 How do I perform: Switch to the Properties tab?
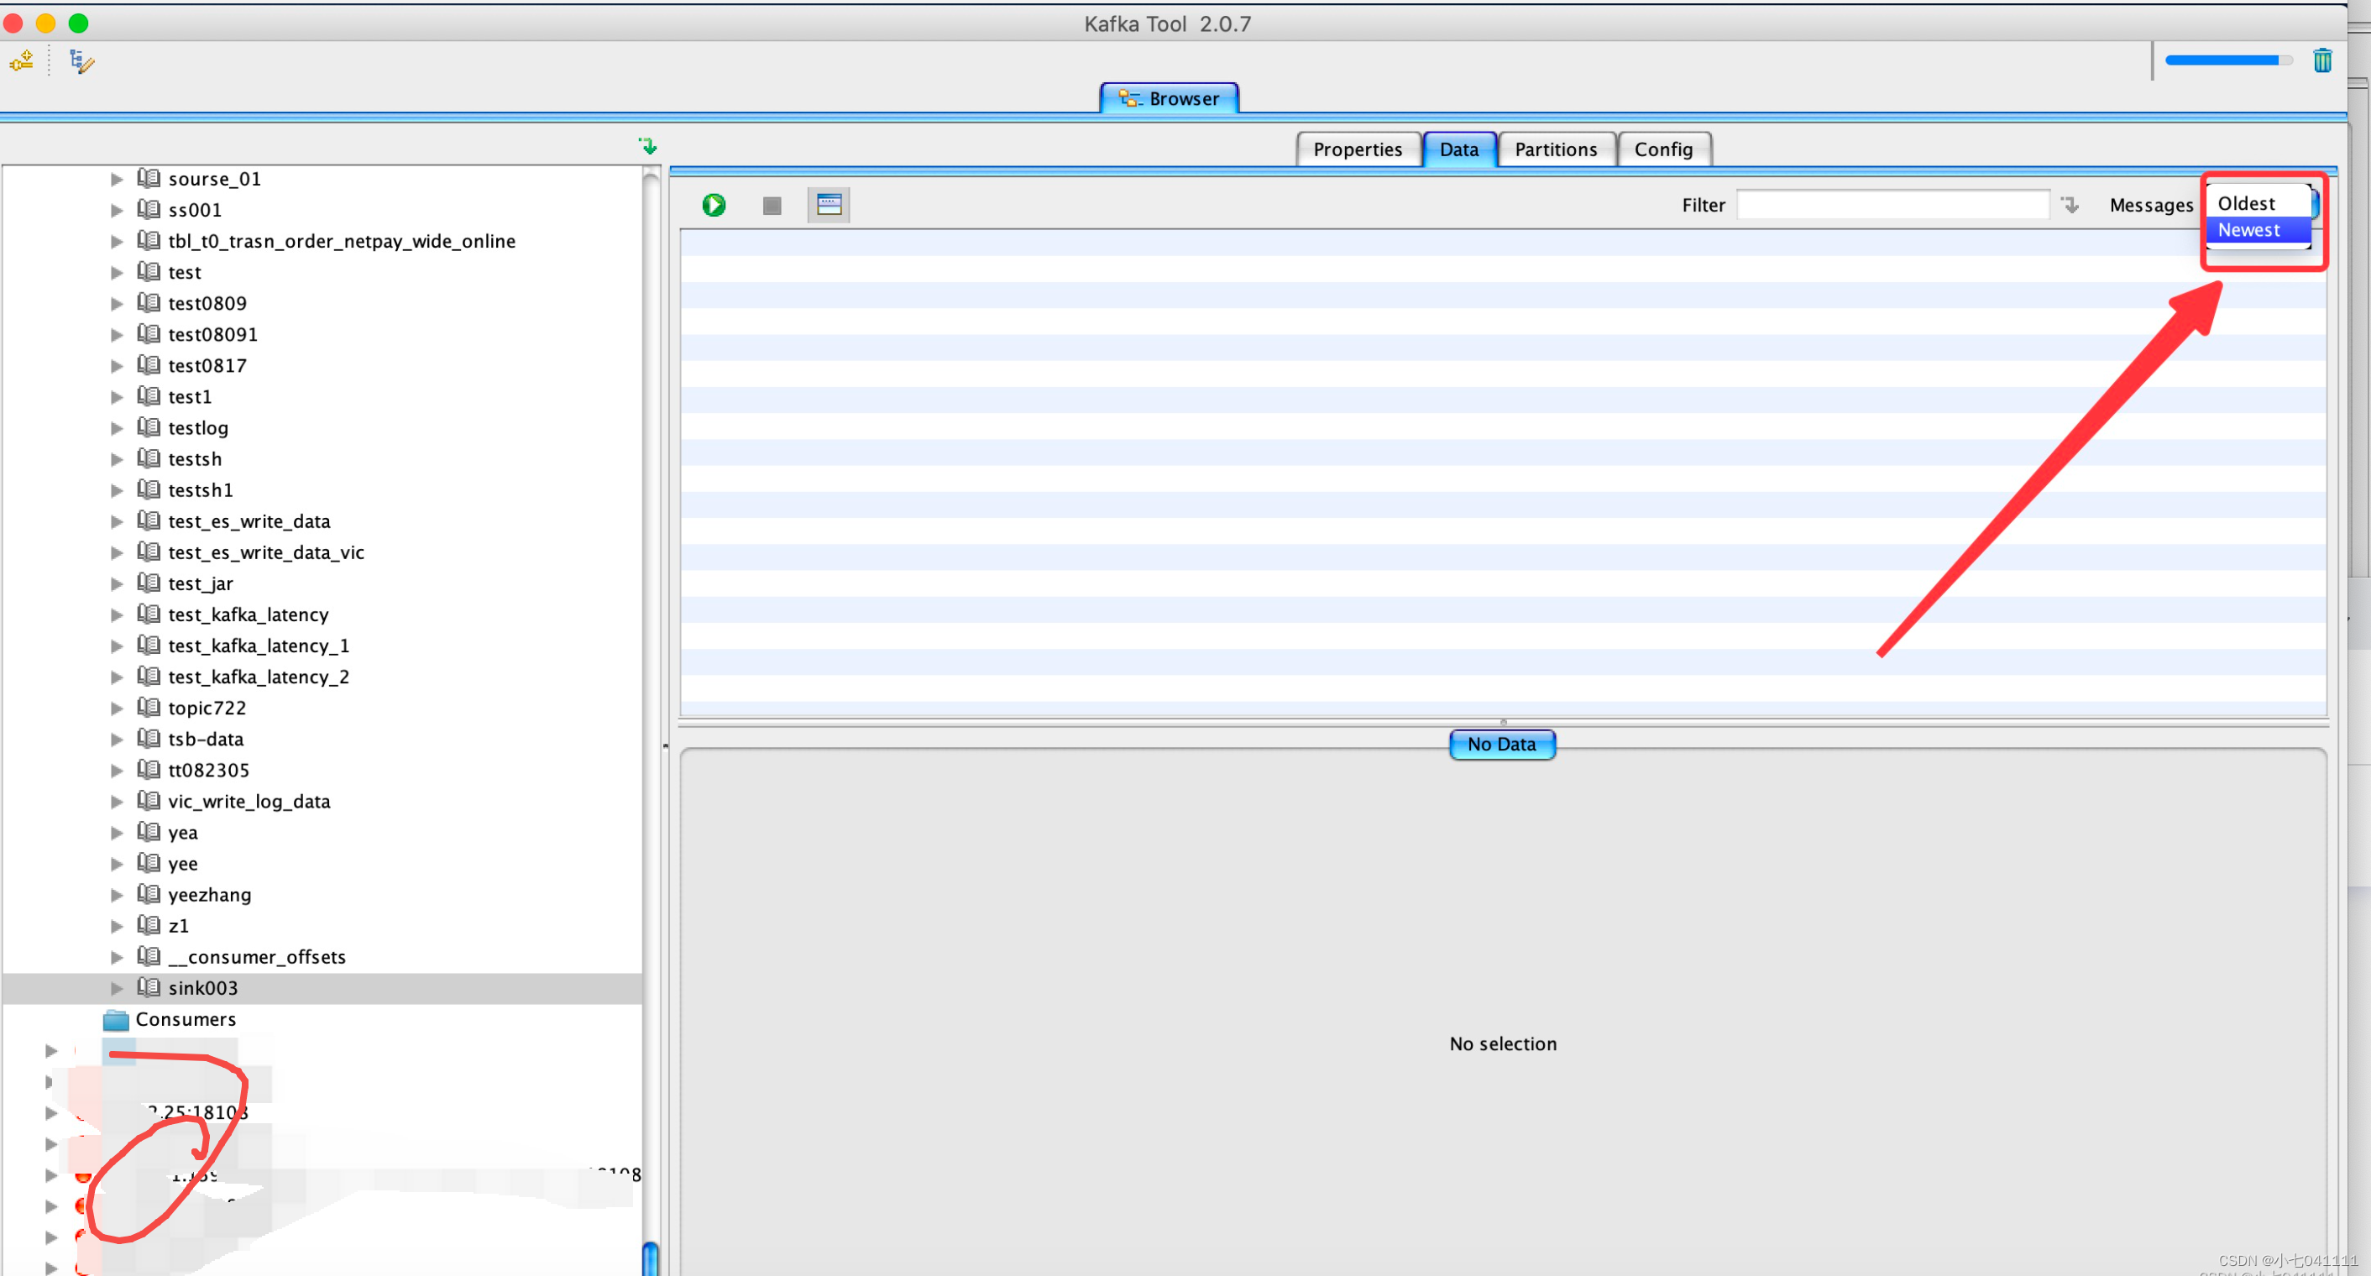click(1357, 149)
